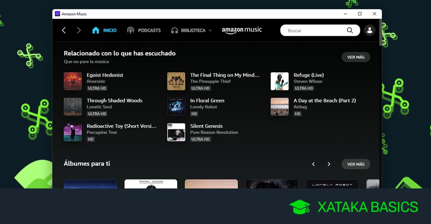
Task: Select Through Shaded Woods cover art
Action: [x=73, y=107]
